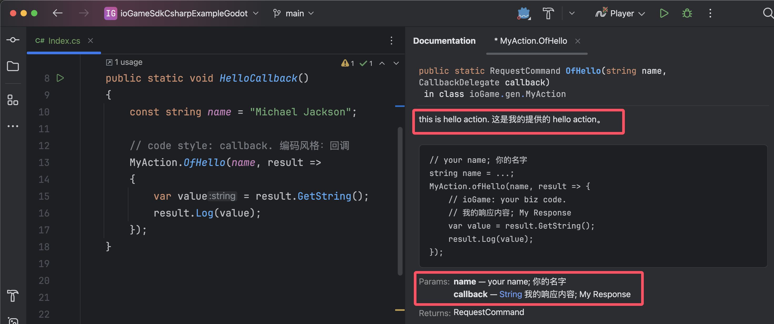Run HelloCallback from gutter arrow

pyautogui.click(x=61, y=78)
